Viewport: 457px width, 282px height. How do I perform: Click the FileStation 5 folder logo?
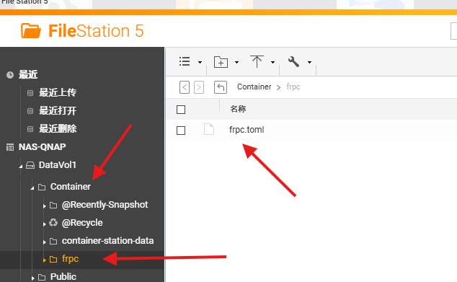(30, 30)
